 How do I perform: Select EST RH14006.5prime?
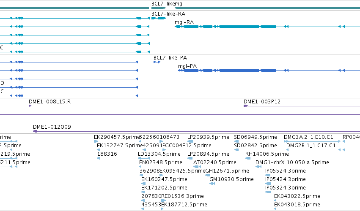point(267,154)
